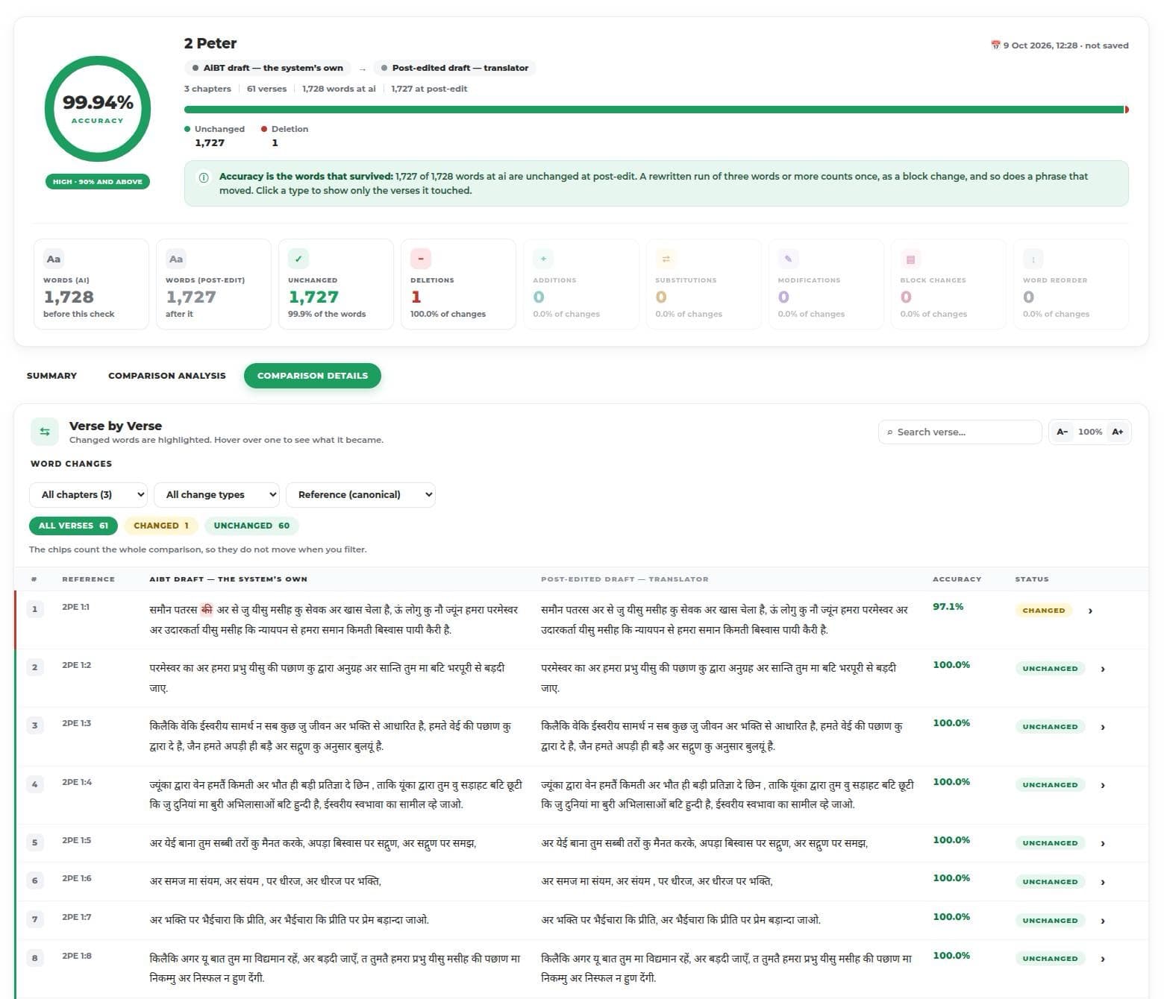Switch to the Summary tab
1167x999 pixels.
51,376
